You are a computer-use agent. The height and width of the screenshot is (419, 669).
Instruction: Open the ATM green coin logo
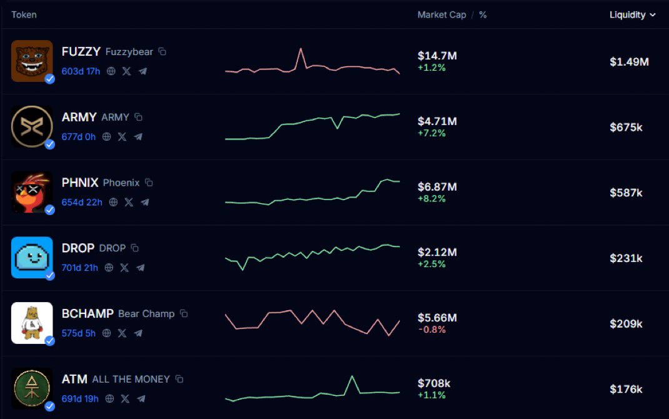coord(32,389)
